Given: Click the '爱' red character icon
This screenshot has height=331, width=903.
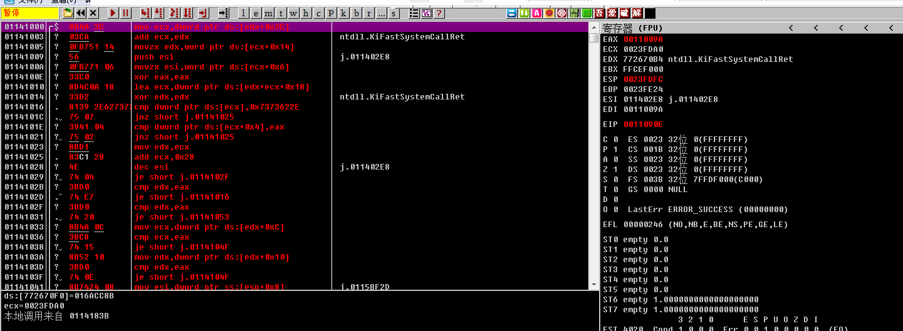Looking at the screenshot, I should [612, 13].
